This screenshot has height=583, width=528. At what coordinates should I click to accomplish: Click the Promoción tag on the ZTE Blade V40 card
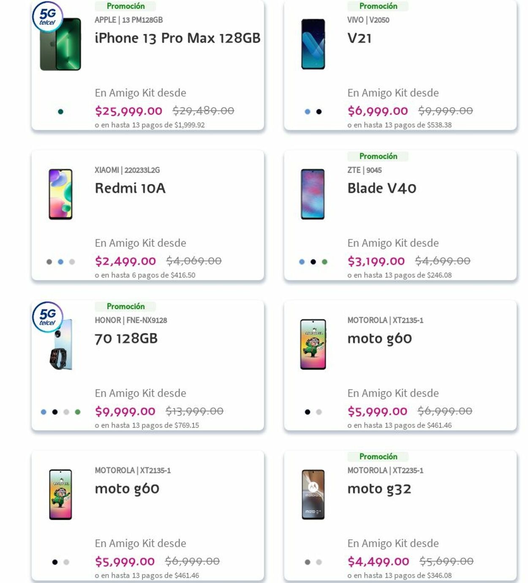(x=378, y=156)
